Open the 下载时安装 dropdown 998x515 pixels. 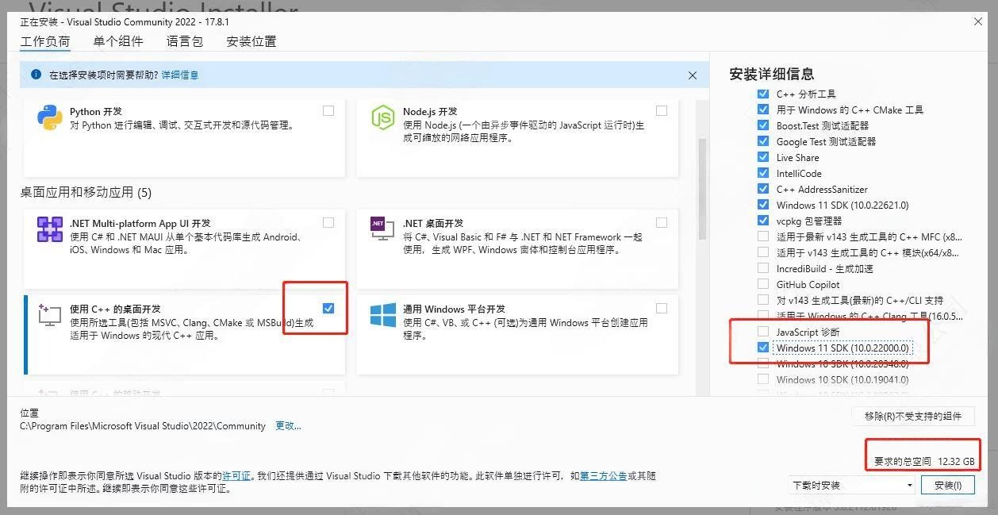853,485
